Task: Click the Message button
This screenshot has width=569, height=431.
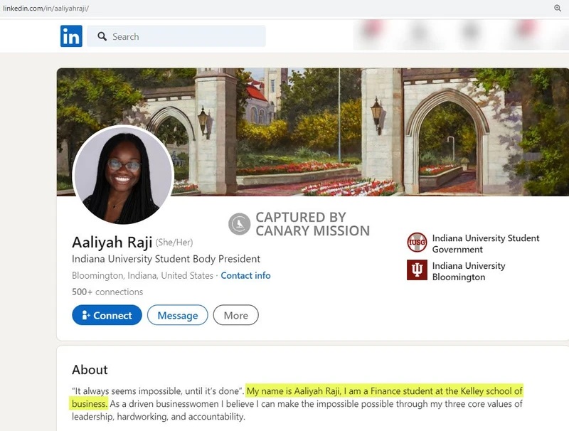Action: click(x=177, y=315)
